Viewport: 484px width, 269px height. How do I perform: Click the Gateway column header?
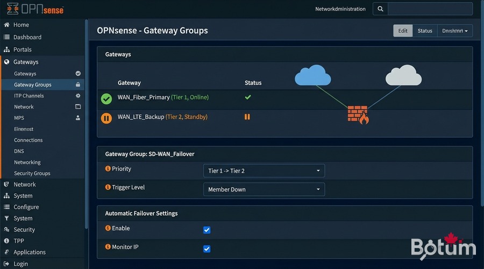tap(129, 83)
